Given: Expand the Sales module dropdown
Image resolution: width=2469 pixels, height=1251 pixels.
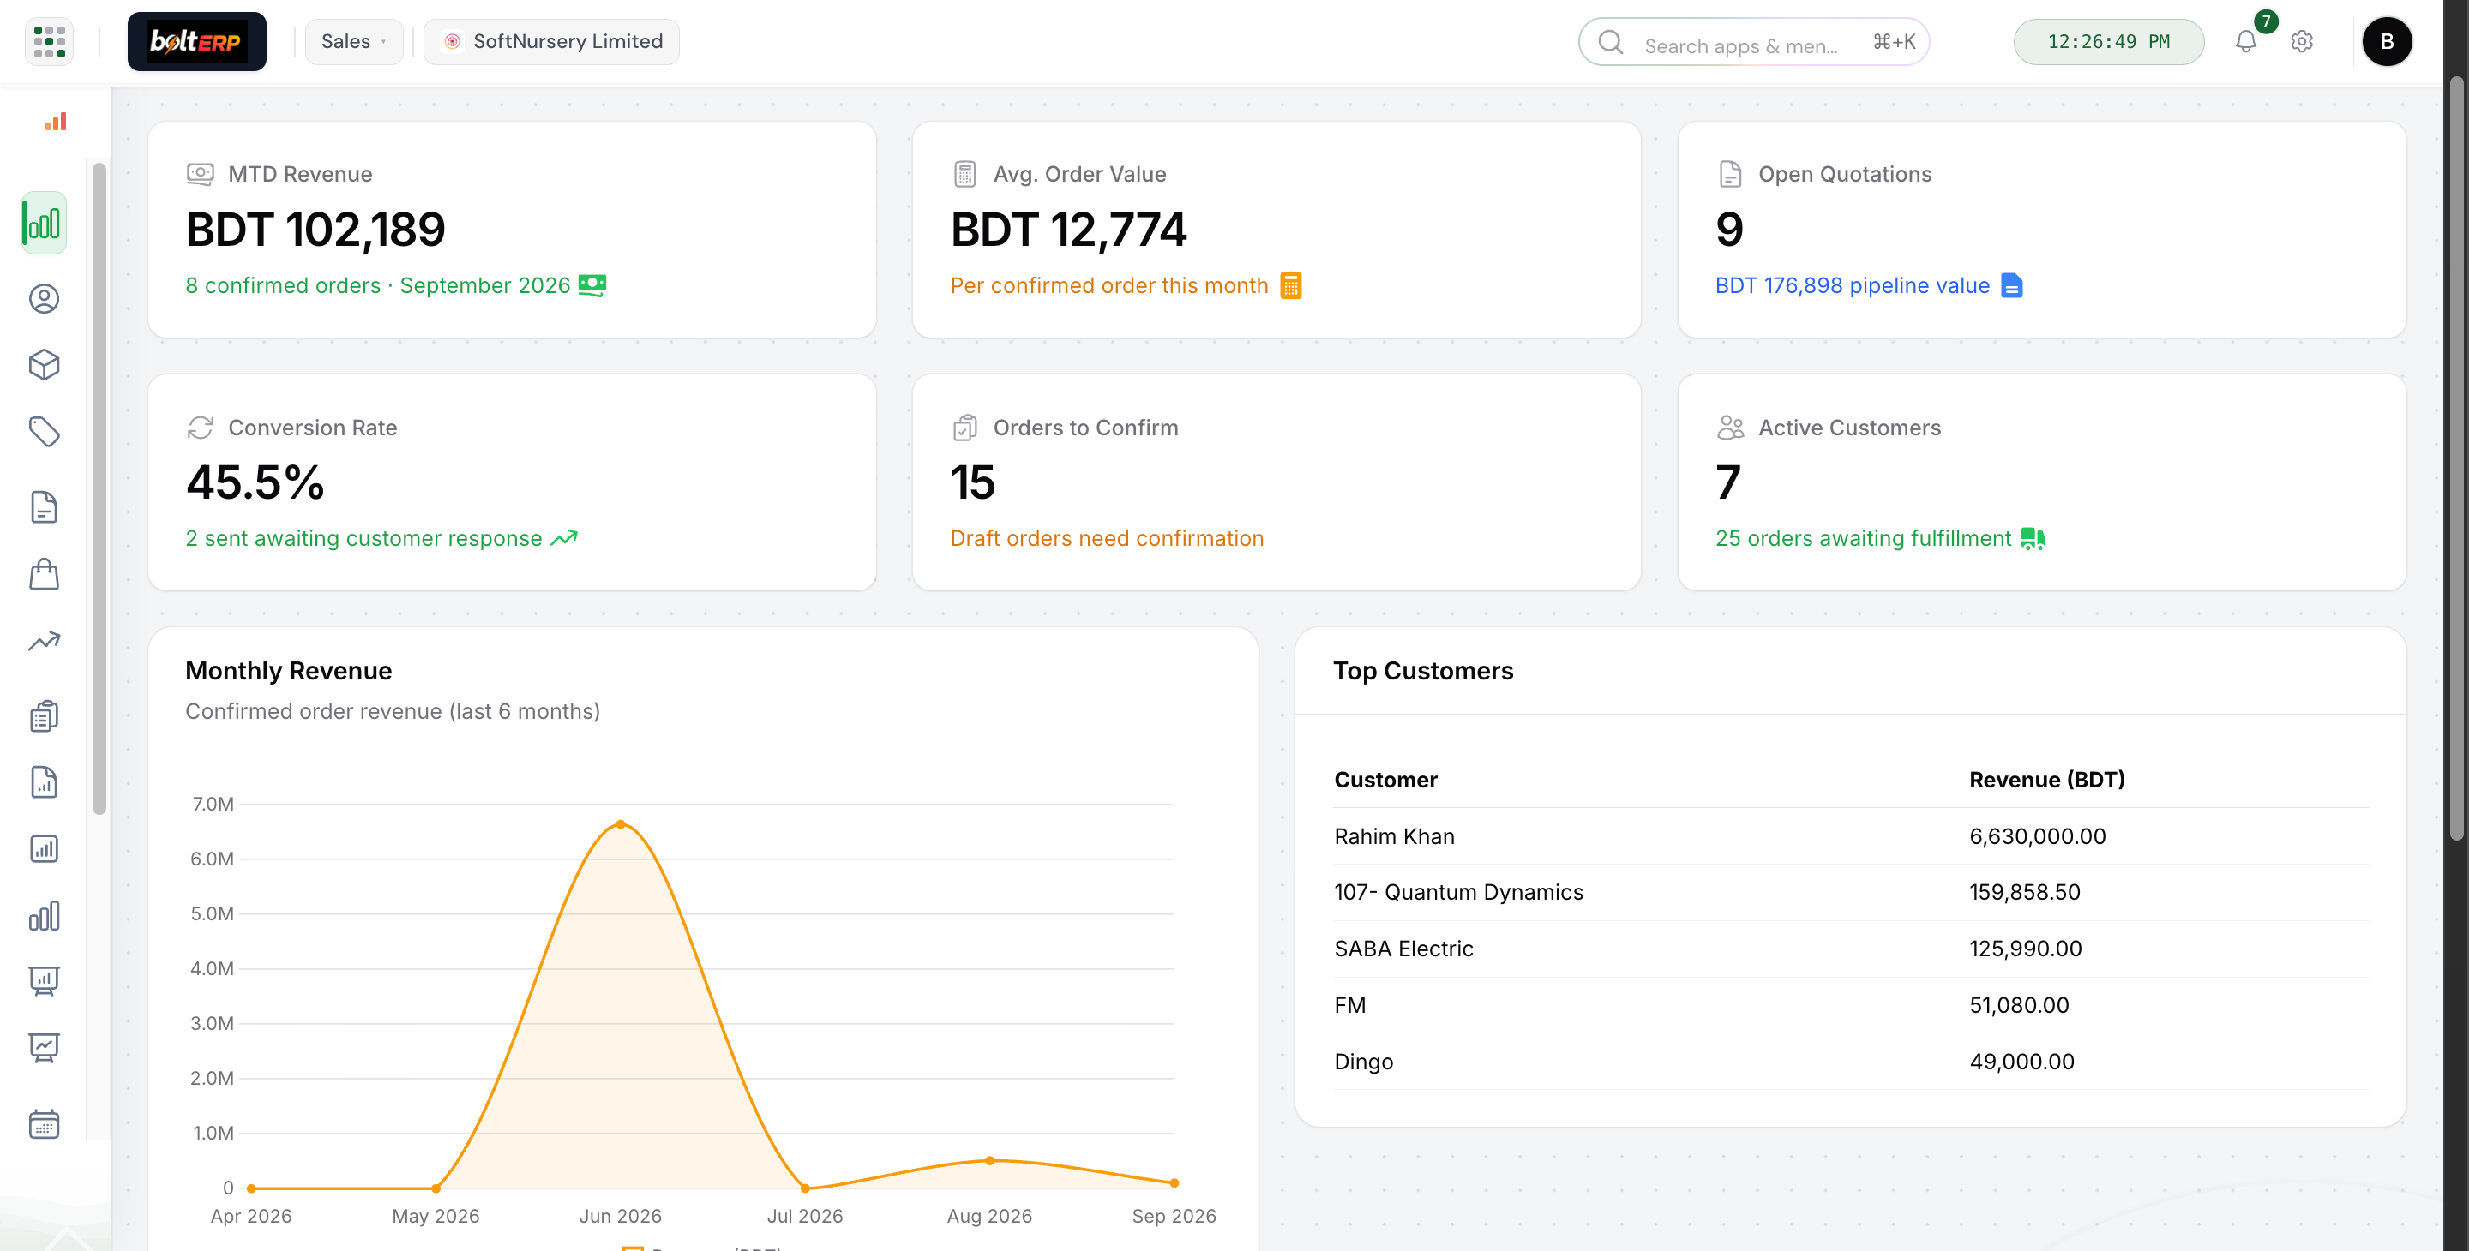Looking at the screenshot, I should point(354,41).
